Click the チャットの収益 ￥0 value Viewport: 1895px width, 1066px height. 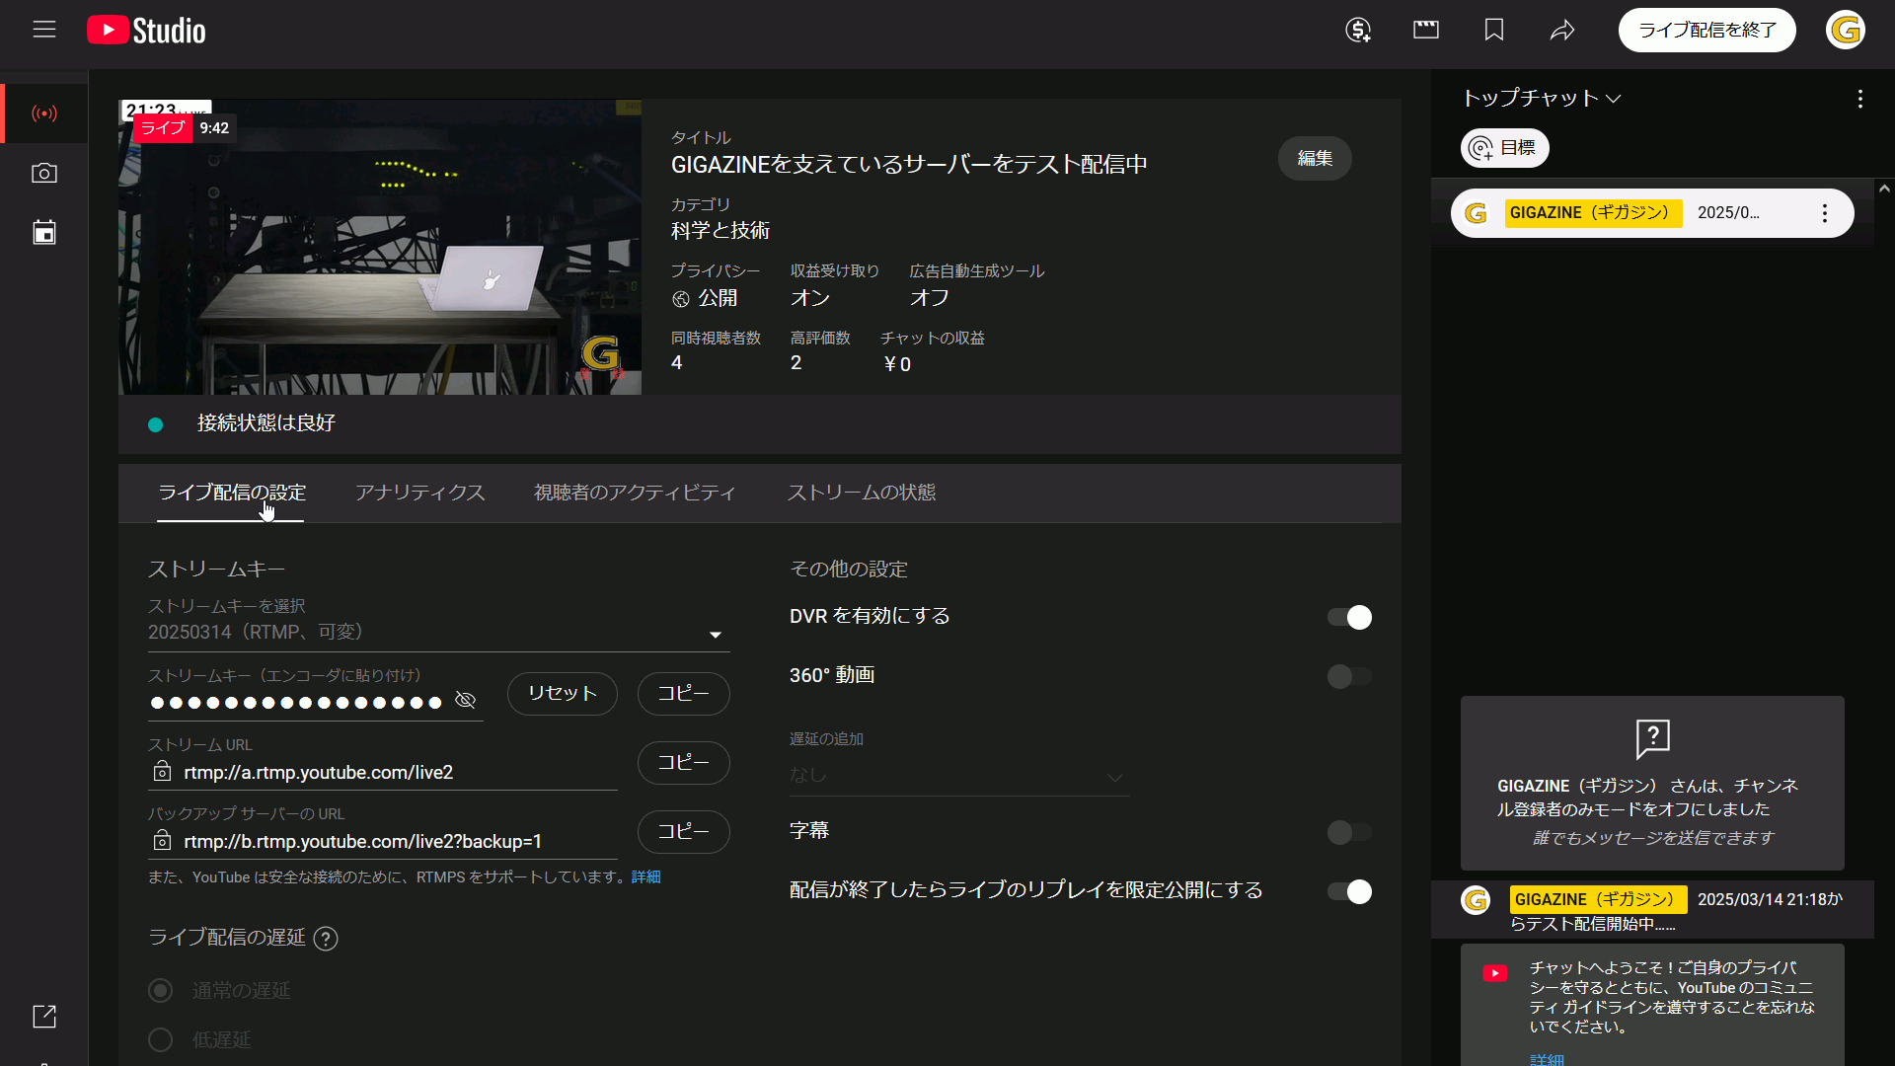[x=897, y=364]
